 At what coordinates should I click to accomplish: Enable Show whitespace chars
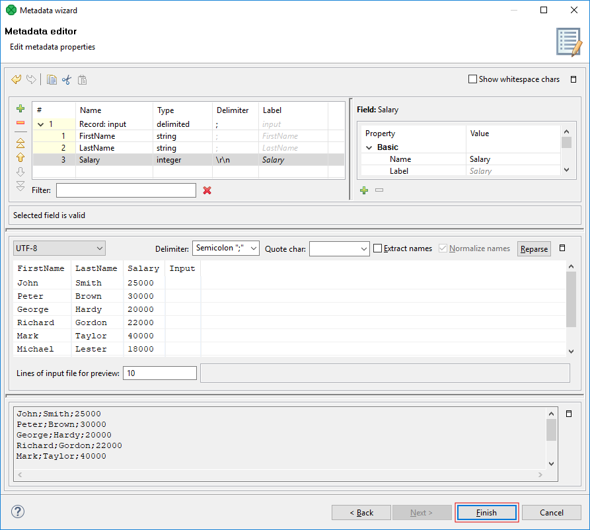(x=472, y=79)
